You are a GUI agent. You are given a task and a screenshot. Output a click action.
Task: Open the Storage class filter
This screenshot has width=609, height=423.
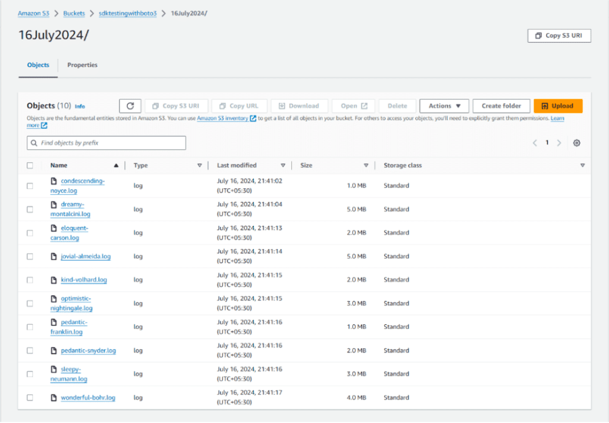582,165
